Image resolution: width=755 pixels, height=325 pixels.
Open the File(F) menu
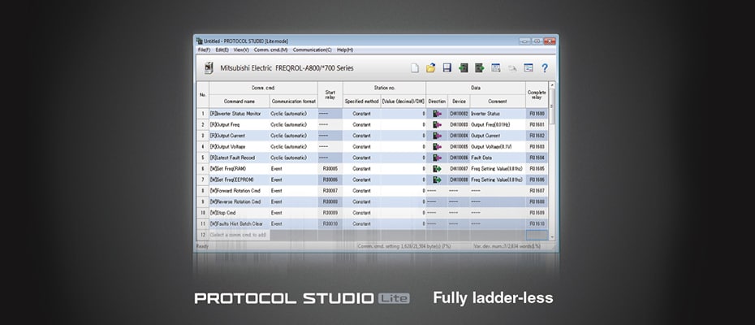coord(204,50)
